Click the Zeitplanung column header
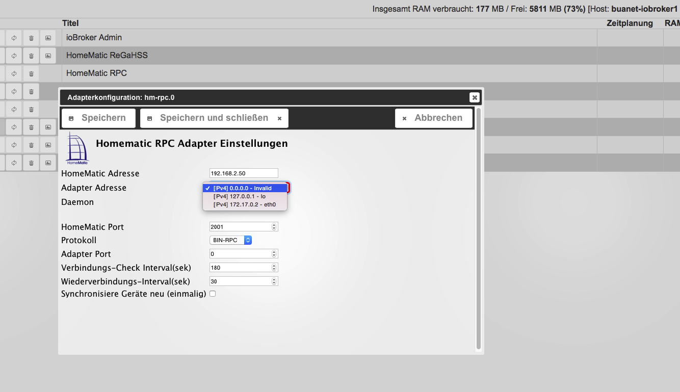Image resolution: width=680 pixels, height=392 pixels. (630, 23)
